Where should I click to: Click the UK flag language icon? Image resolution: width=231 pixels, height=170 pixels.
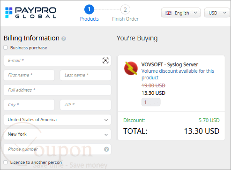(x=168, y=13)
